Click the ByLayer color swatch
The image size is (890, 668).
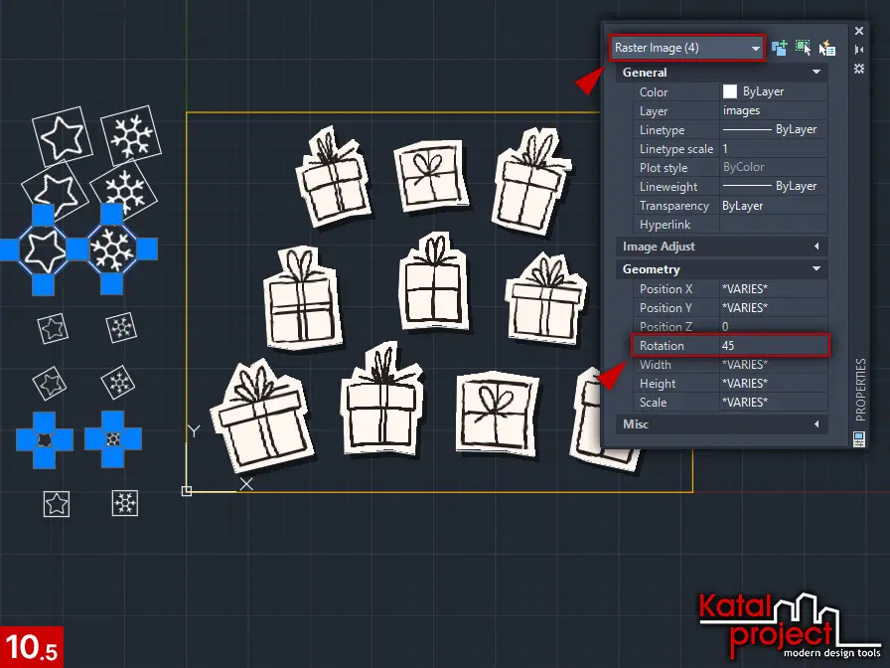click(730, 91)
